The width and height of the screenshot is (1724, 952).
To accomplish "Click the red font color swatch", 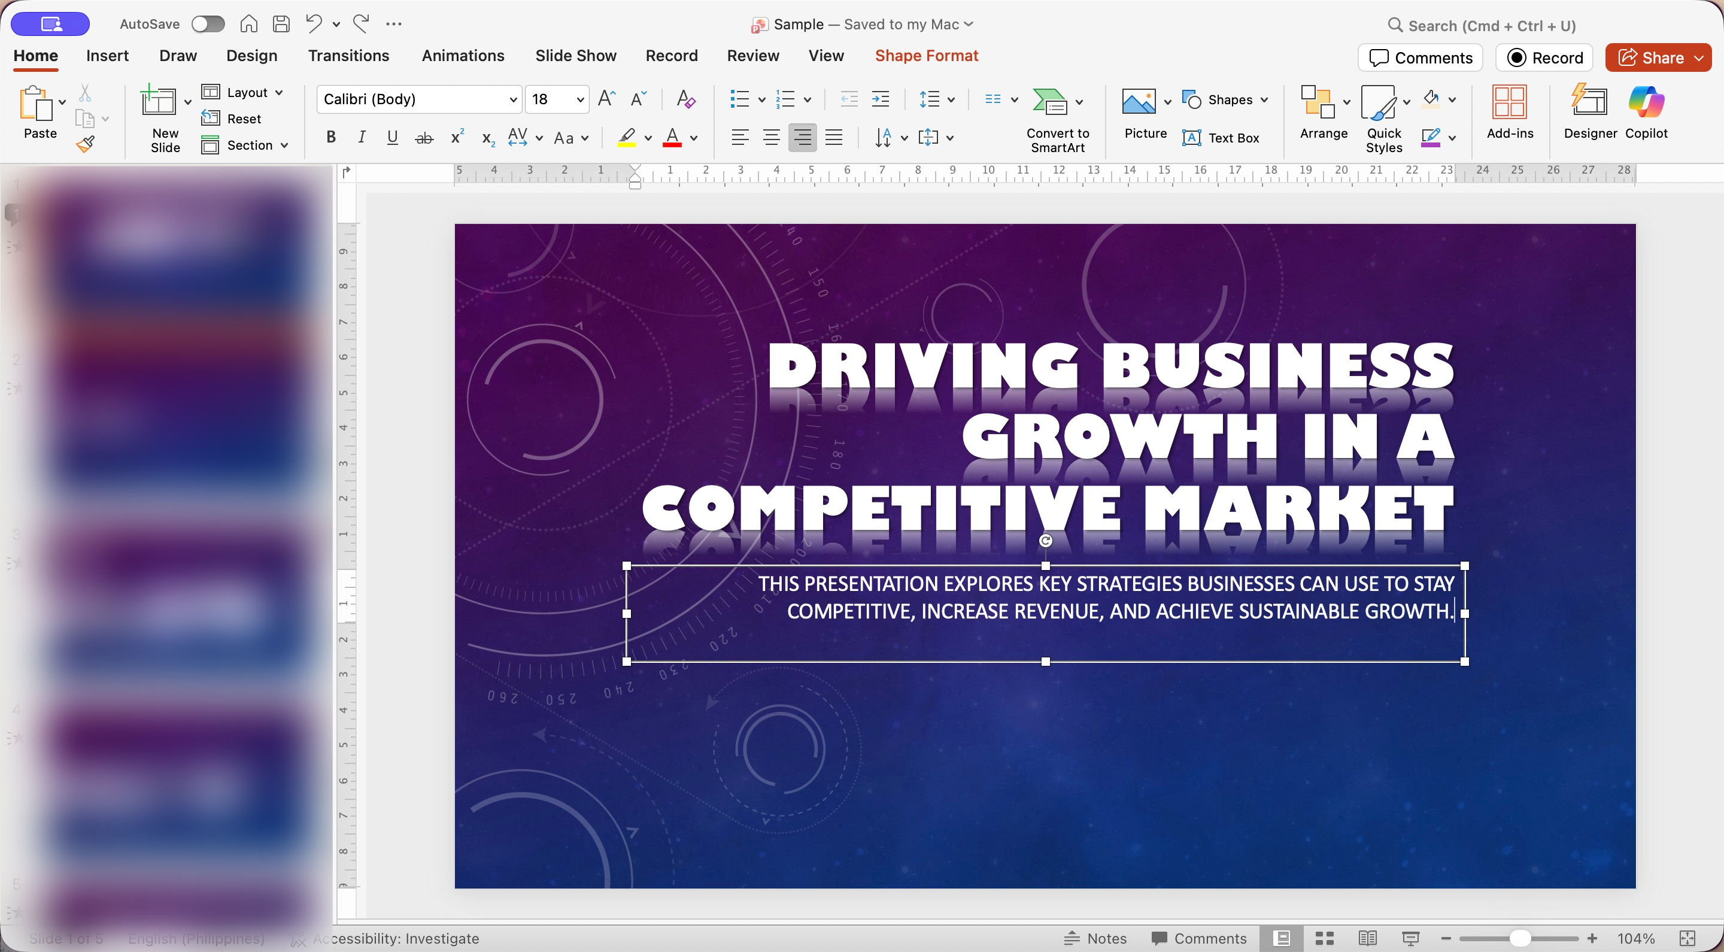I will pyautogui.click(x=672, y=138).
